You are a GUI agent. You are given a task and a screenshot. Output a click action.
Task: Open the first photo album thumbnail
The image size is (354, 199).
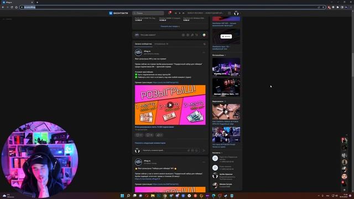pyautogui.click(x=226, y=67)
